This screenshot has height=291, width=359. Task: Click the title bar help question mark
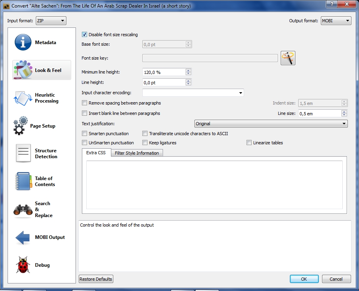pos(332,4)
